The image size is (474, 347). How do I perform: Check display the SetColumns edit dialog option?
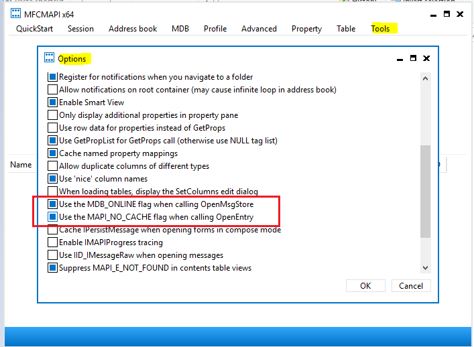coord(52,192)
